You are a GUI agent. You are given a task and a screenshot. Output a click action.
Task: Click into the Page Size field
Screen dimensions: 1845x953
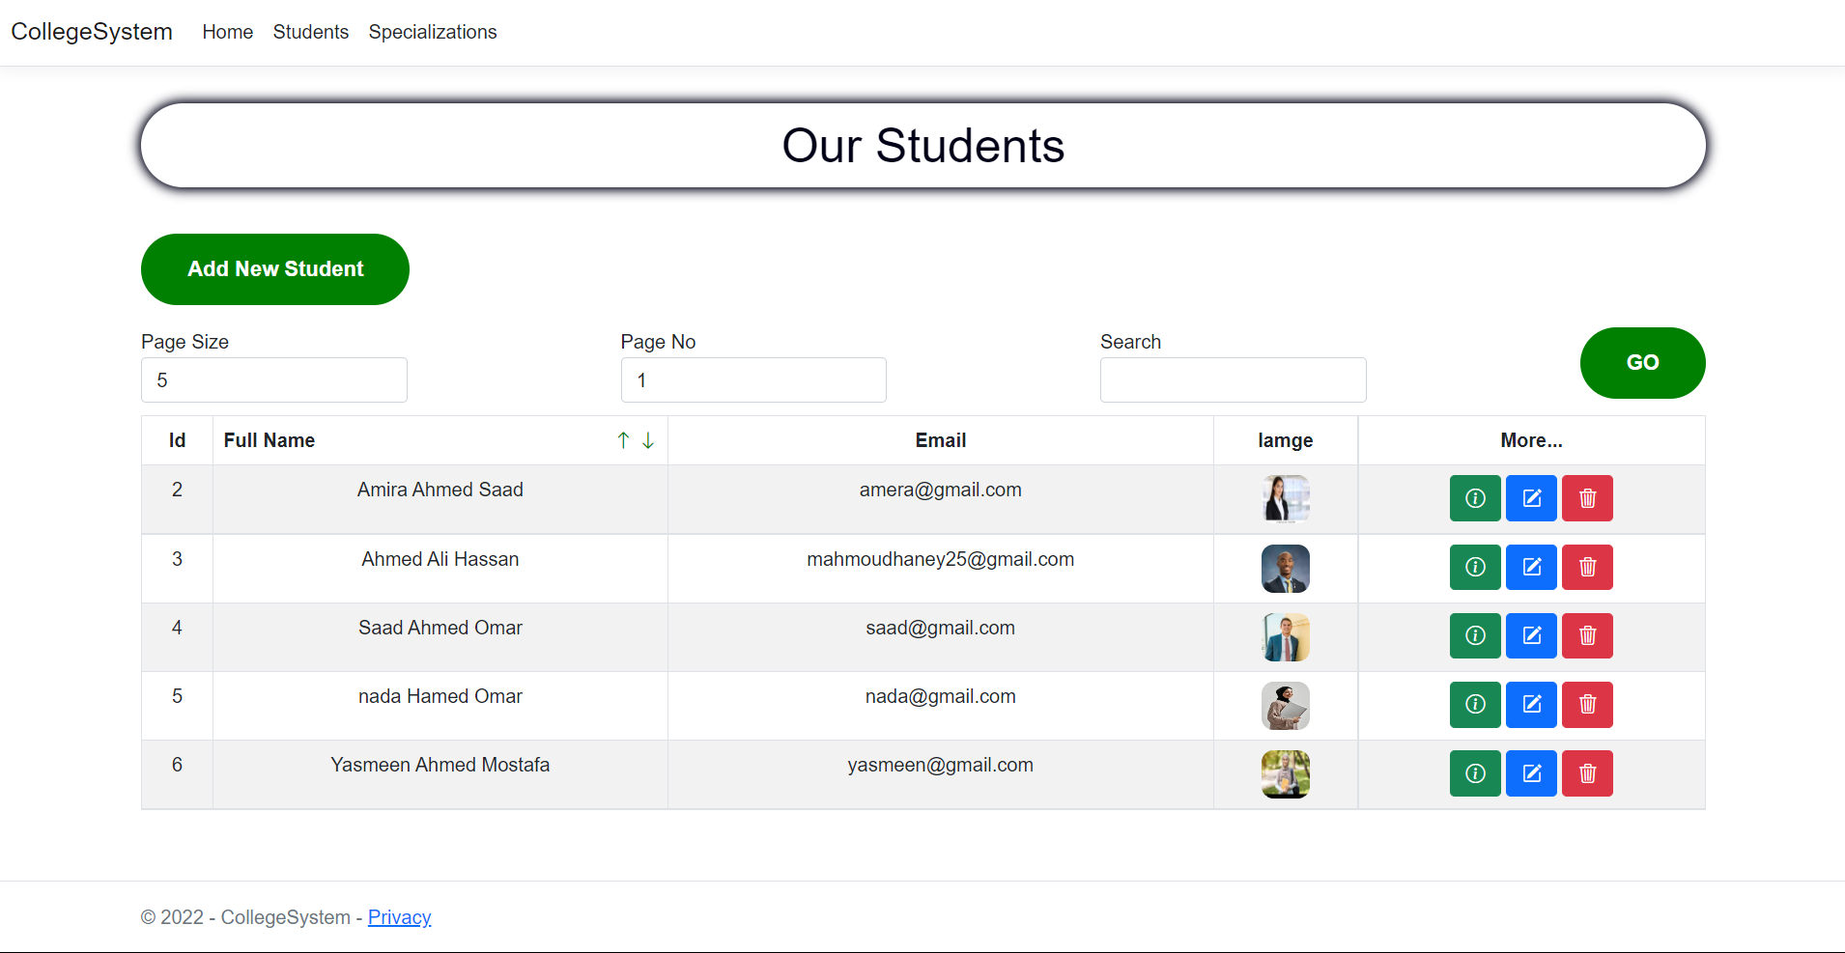point(274,380)
